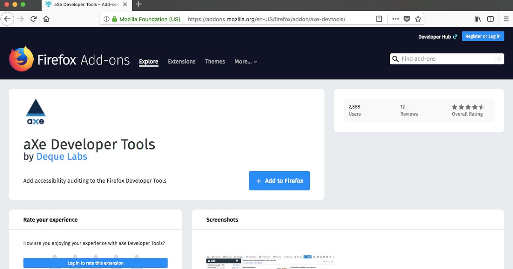
Task: Go to the browser home page
Action: coord(46,19)
